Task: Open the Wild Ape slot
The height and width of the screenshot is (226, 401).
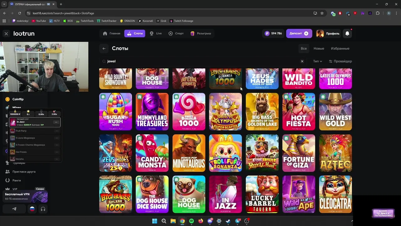Action: tap(299, 194)
